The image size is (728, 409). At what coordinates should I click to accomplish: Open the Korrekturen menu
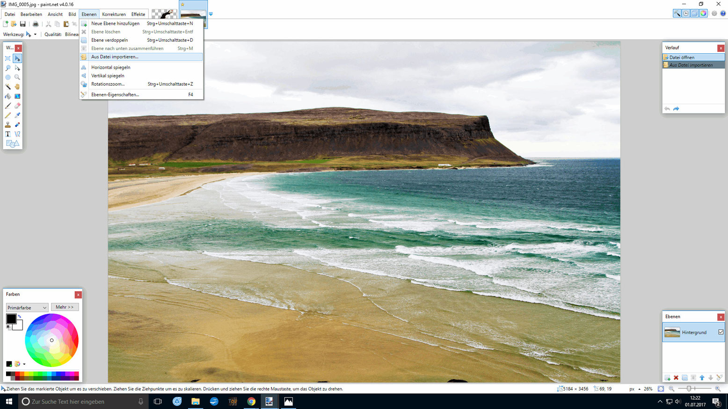114,14
